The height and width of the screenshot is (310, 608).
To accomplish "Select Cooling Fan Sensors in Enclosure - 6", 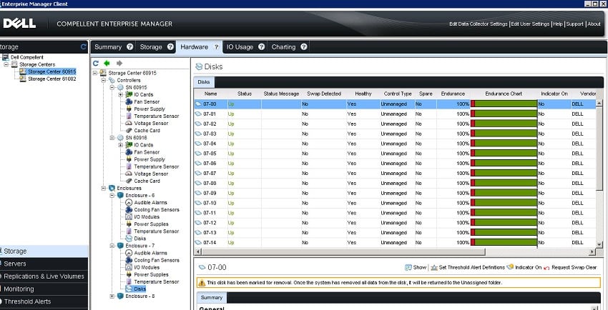I will [157, 210].
